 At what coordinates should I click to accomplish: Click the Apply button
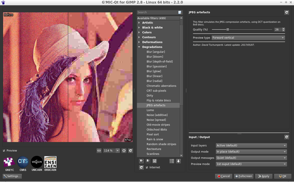[263, 176]
